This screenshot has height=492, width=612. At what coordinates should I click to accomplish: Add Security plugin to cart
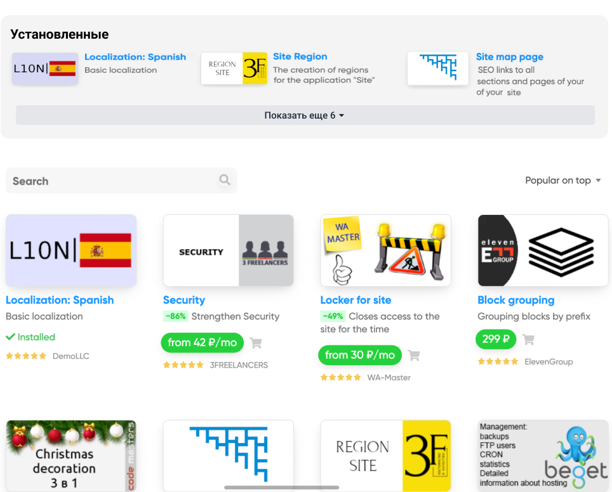point(256,343)
